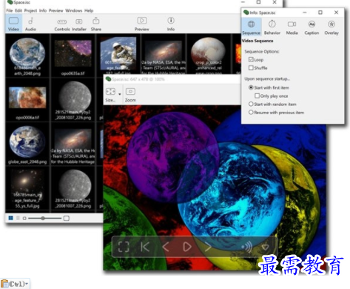Switch to grid view icon in bottom bar
Viewport: 350px width, 289px height.
click(x=11, y=218)
